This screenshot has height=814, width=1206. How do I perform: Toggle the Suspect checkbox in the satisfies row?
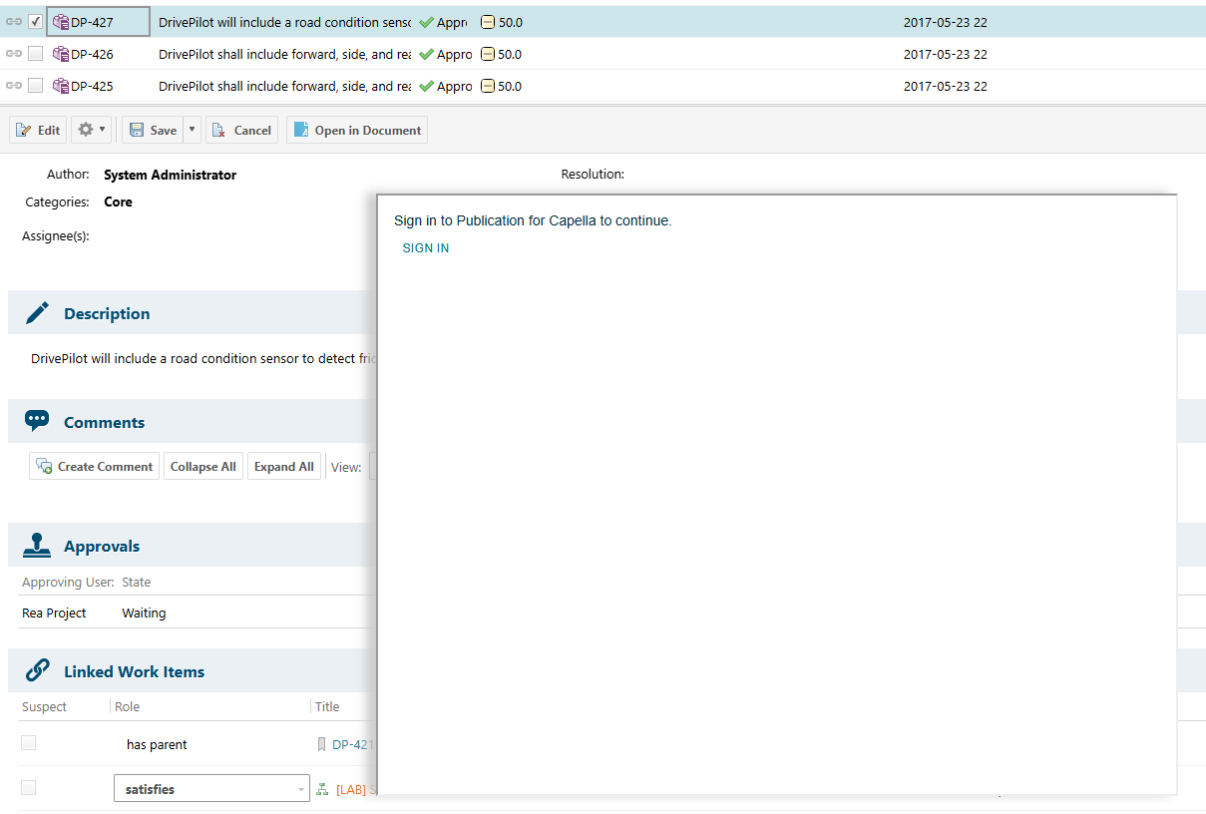[29, 788]
